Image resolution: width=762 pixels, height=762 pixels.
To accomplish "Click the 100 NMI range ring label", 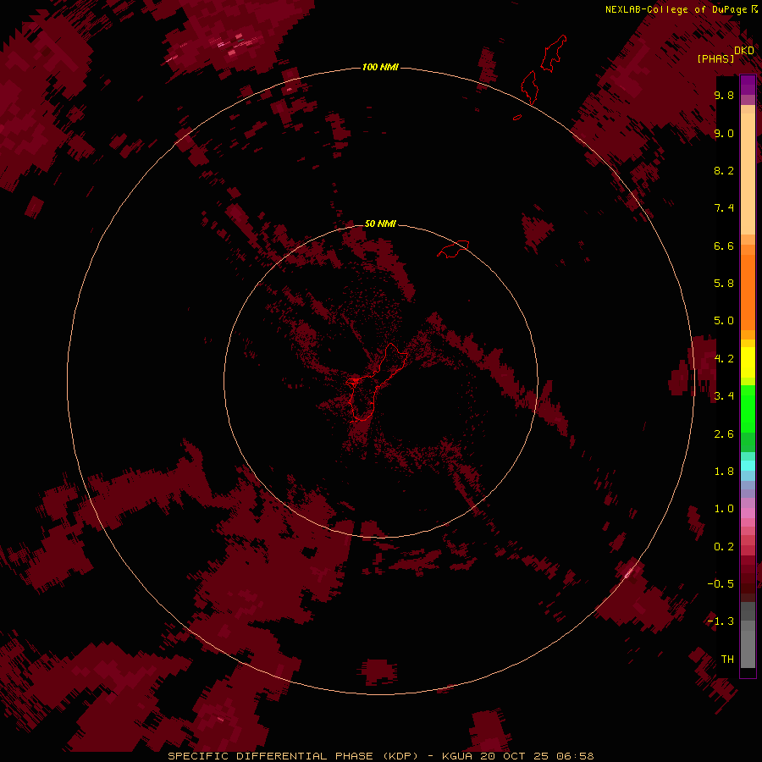I will pyautogui.click(x=380, y=67).
